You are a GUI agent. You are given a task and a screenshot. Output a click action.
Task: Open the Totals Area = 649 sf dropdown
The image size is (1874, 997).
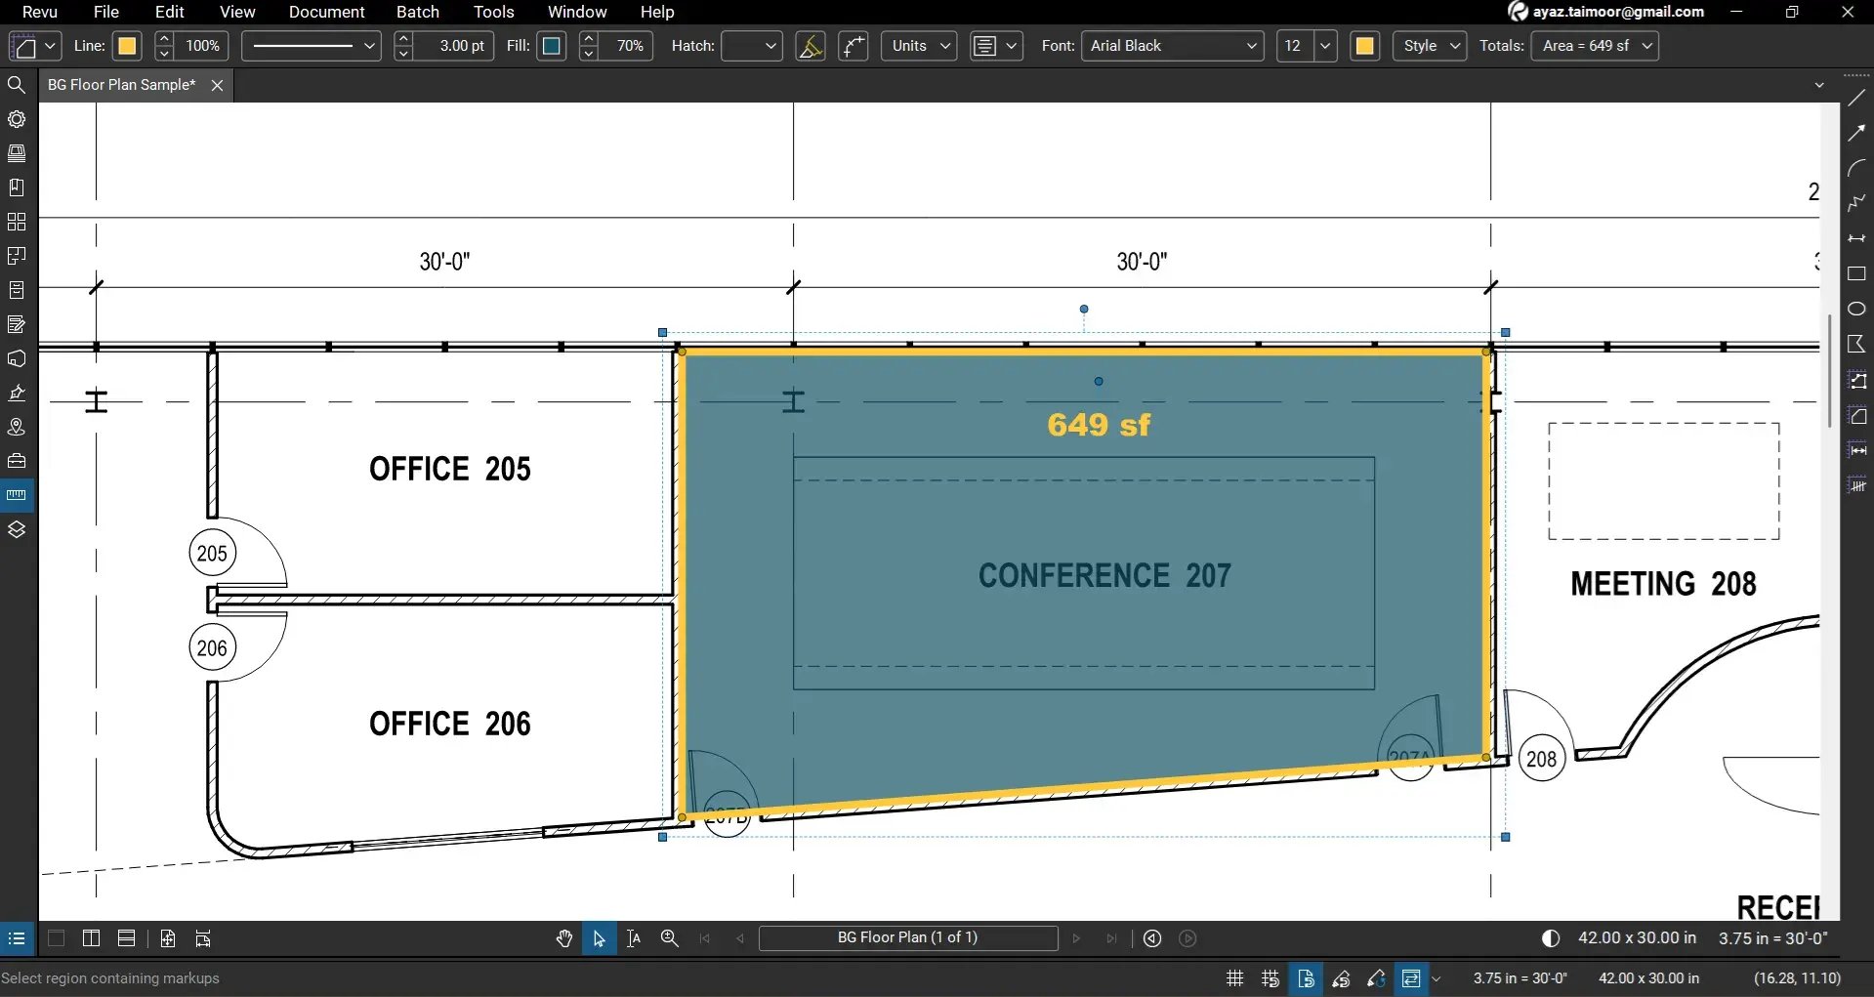pyautogui.click(x=1596, y=46)
